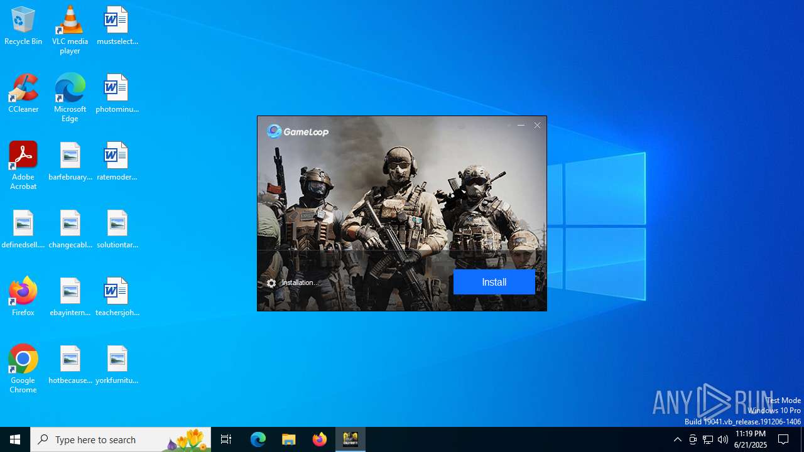
Task: Select the teachersjoh Word document
Action: pyautogui.click(x=117, y=297)
